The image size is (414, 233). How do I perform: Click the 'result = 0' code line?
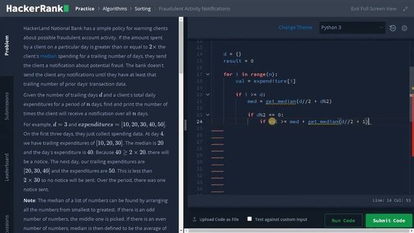click(x=239, y=61)
